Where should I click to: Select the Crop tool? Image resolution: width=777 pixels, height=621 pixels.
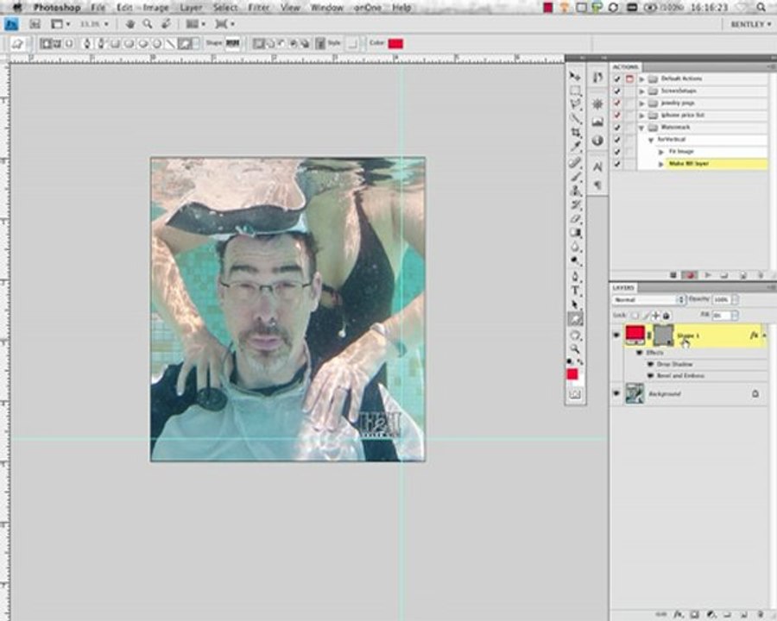pos(575,133)
